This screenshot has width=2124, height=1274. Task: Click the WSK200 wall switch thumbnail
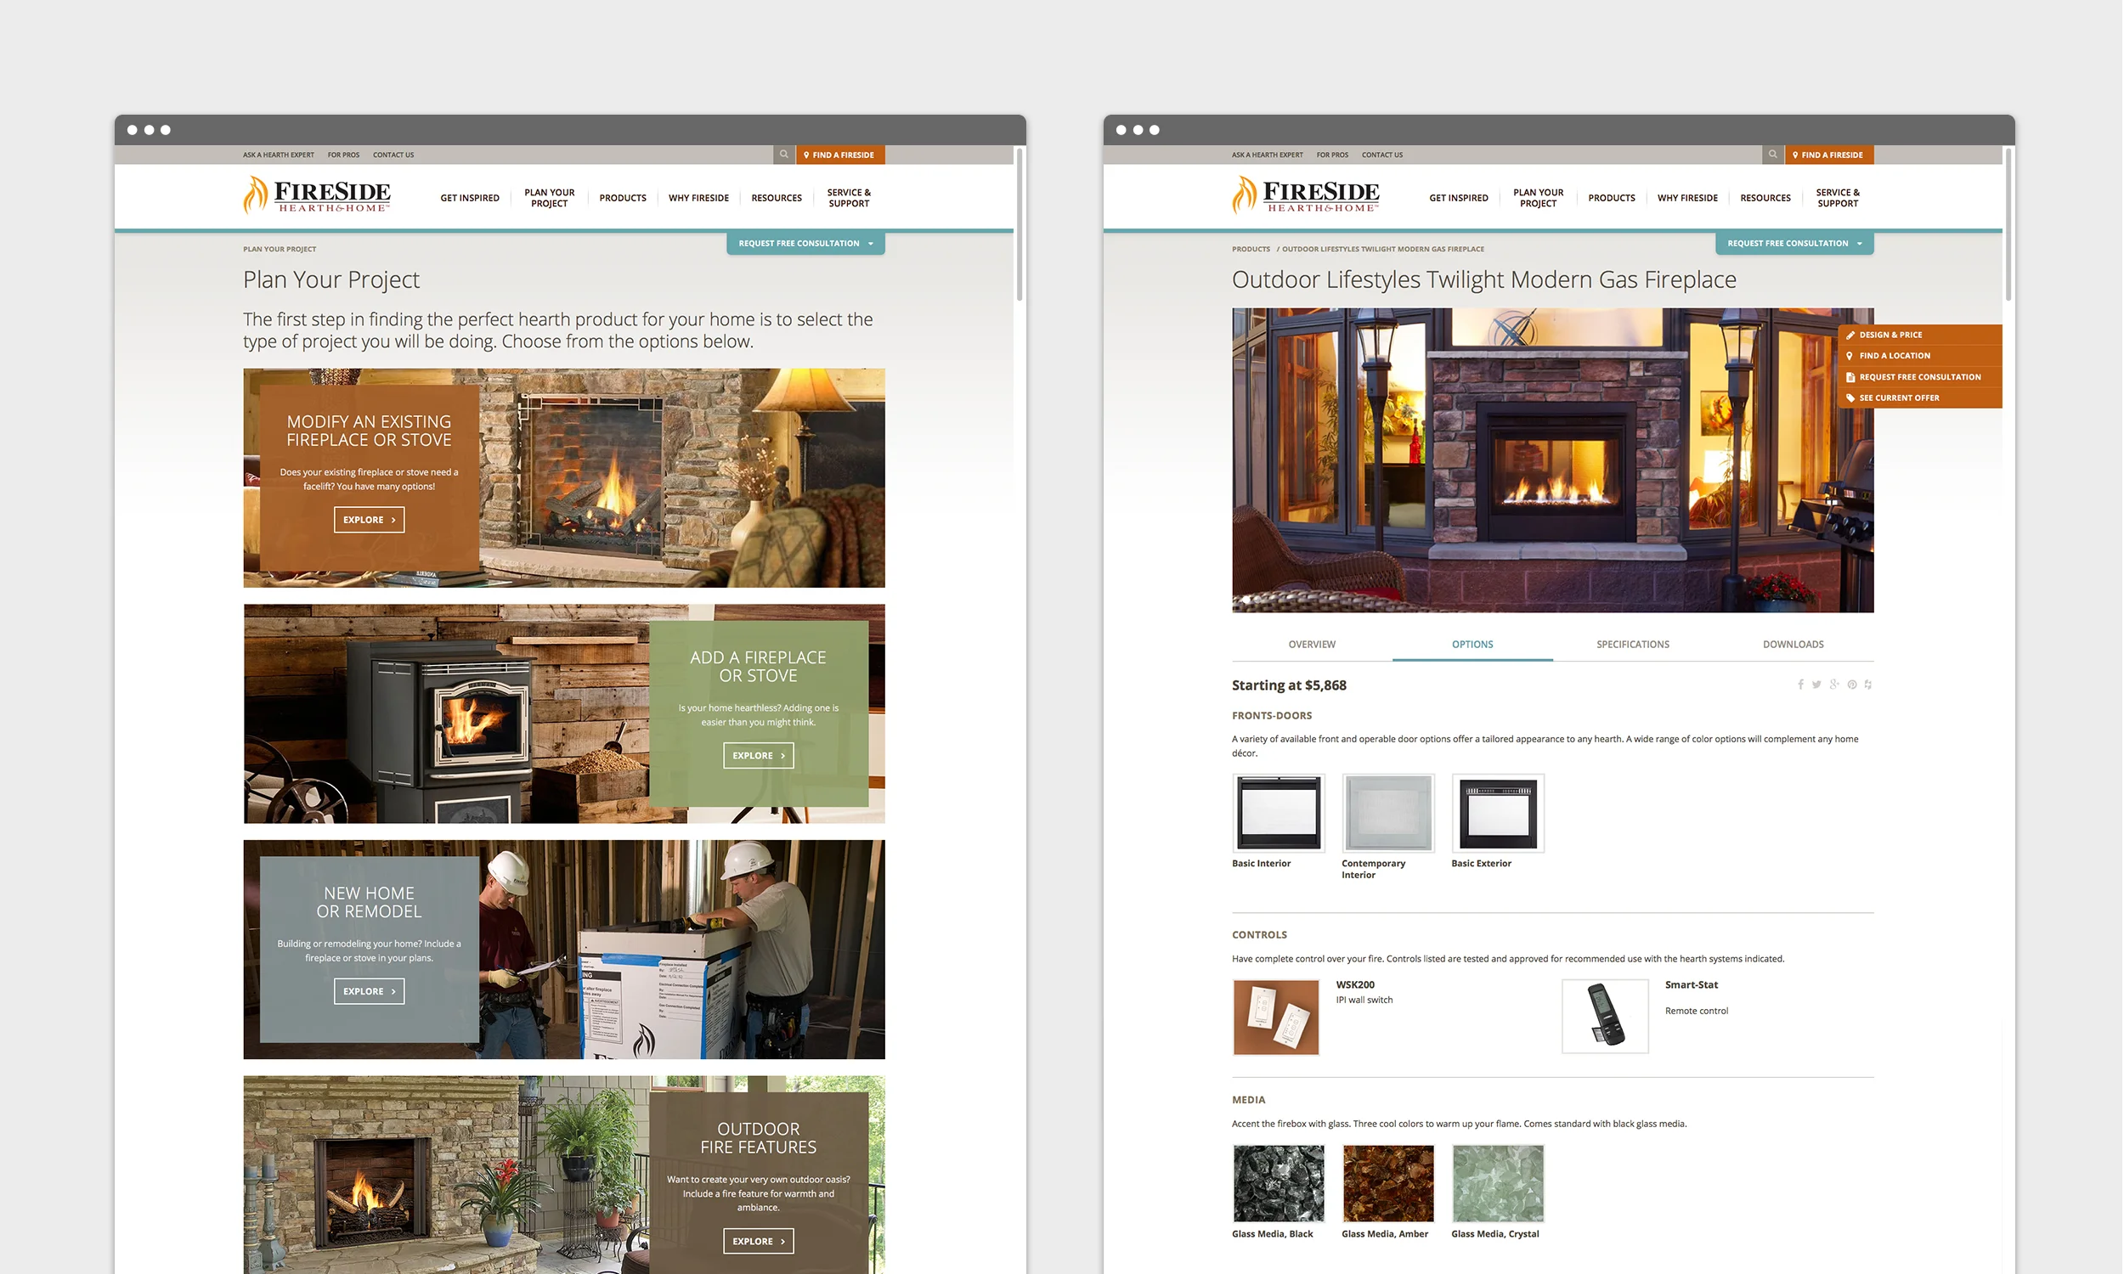(1277, 1018)
